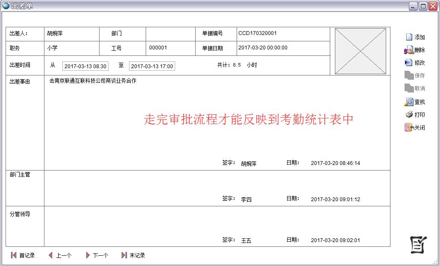Image resolution: width=440 pixels, height=266 pixels.
Task: Click the 工号 value 000001
Action: (158, 48)
